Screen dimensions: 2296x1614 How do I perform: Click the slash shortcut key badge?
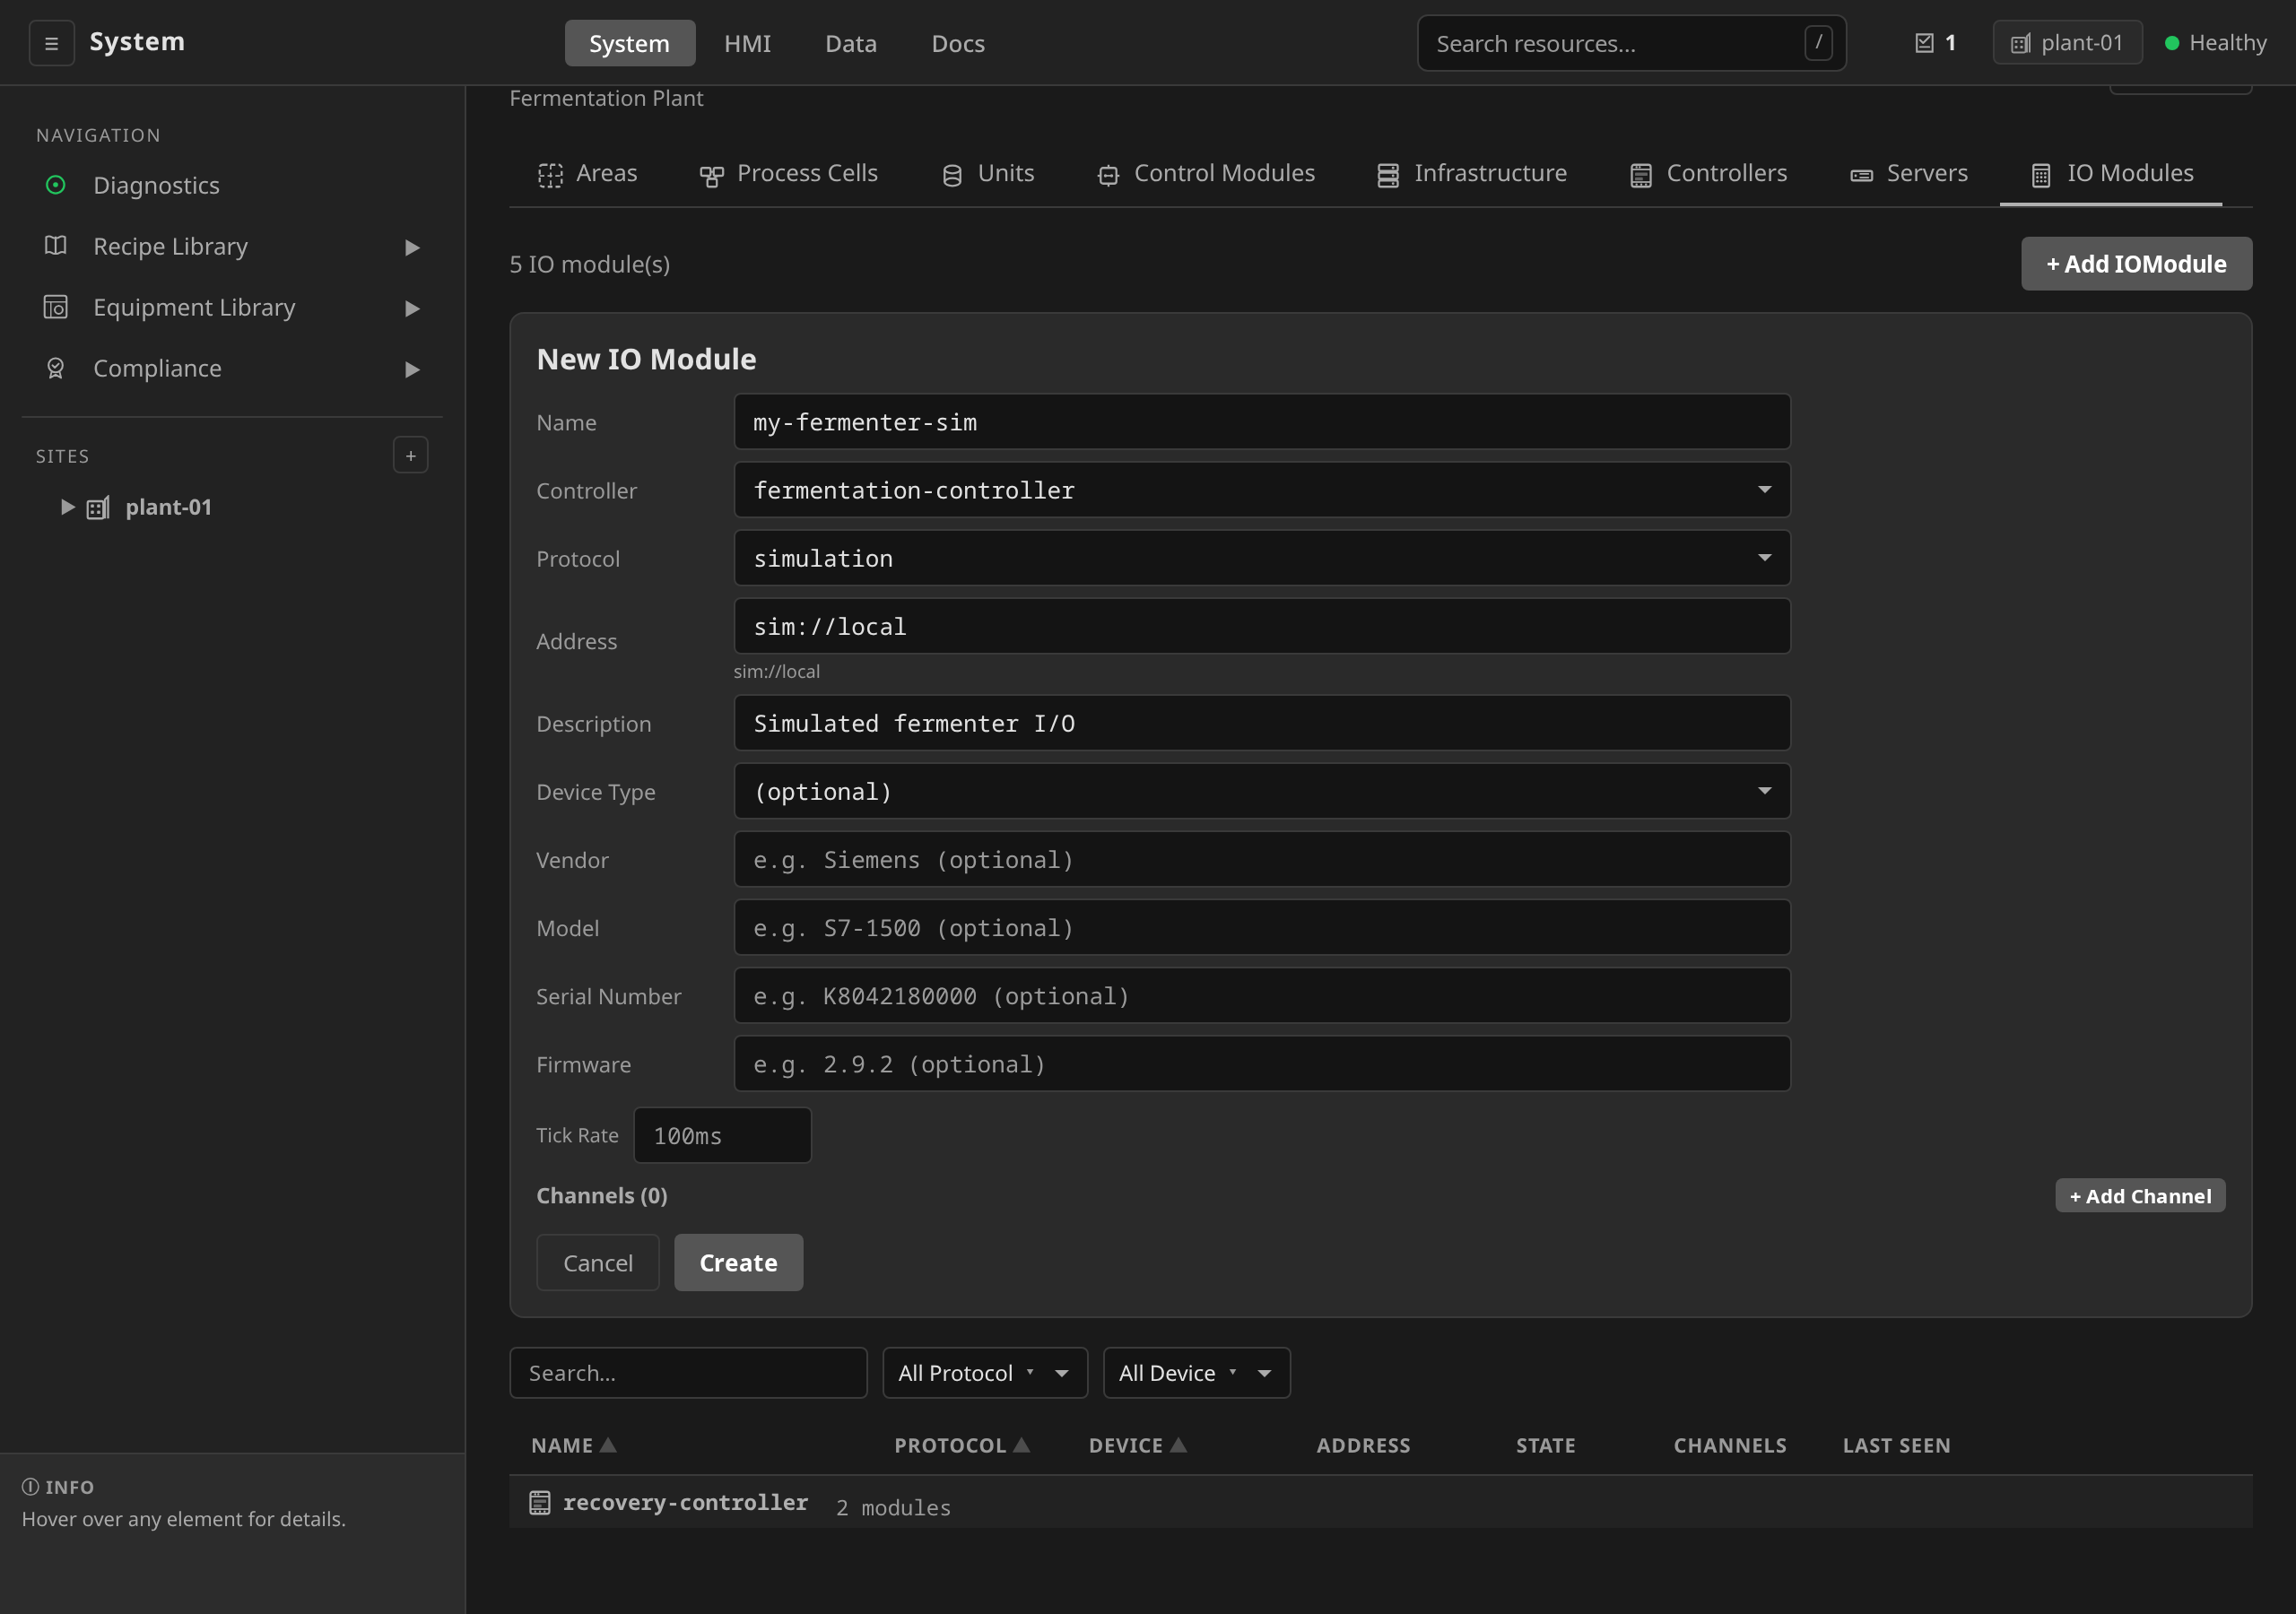1818,42
